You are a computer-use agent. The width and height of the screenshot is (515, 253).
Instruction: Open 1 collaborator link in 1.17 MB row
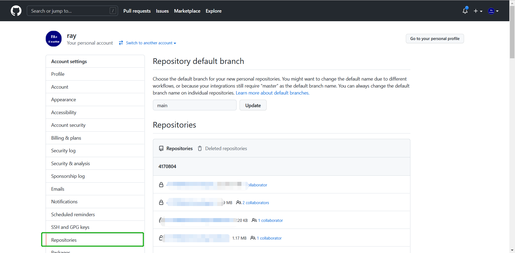click(x=269, y=238)
